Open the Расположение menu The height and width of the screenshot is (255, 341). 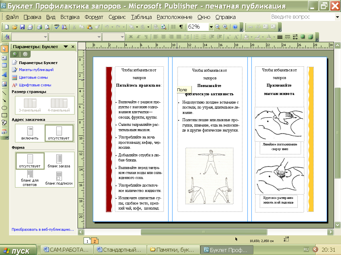(x=174, y=17)
